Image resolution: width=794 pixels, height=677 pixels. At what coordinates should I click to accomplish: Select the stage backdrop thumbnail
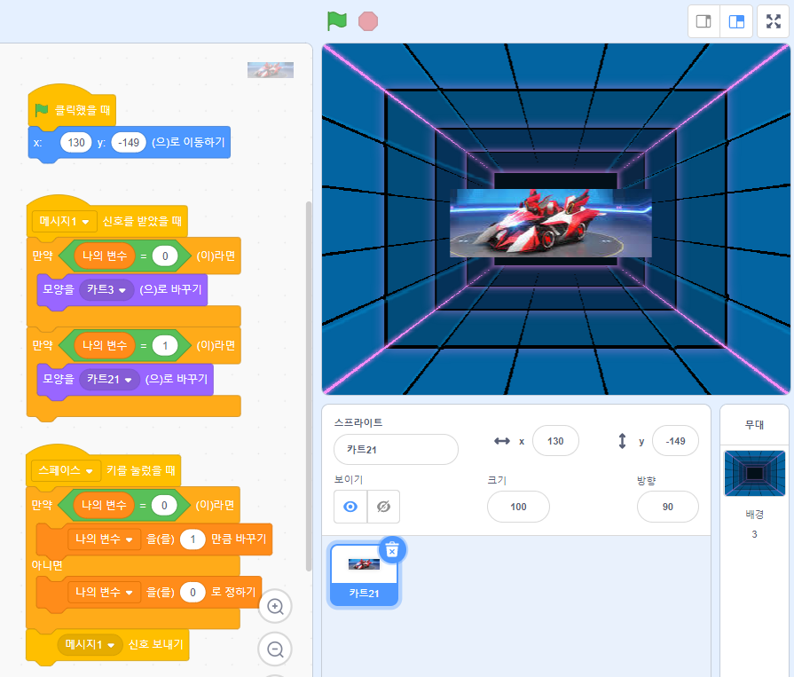pos(754,473)
